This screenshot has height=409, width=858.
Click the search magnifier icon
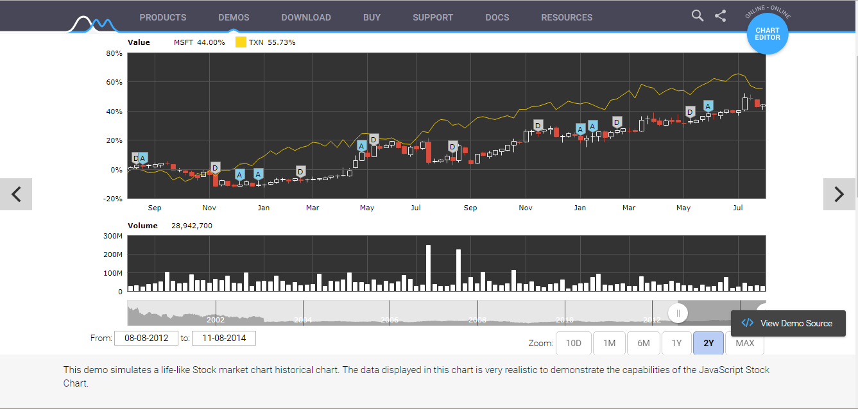click(698, 16)
